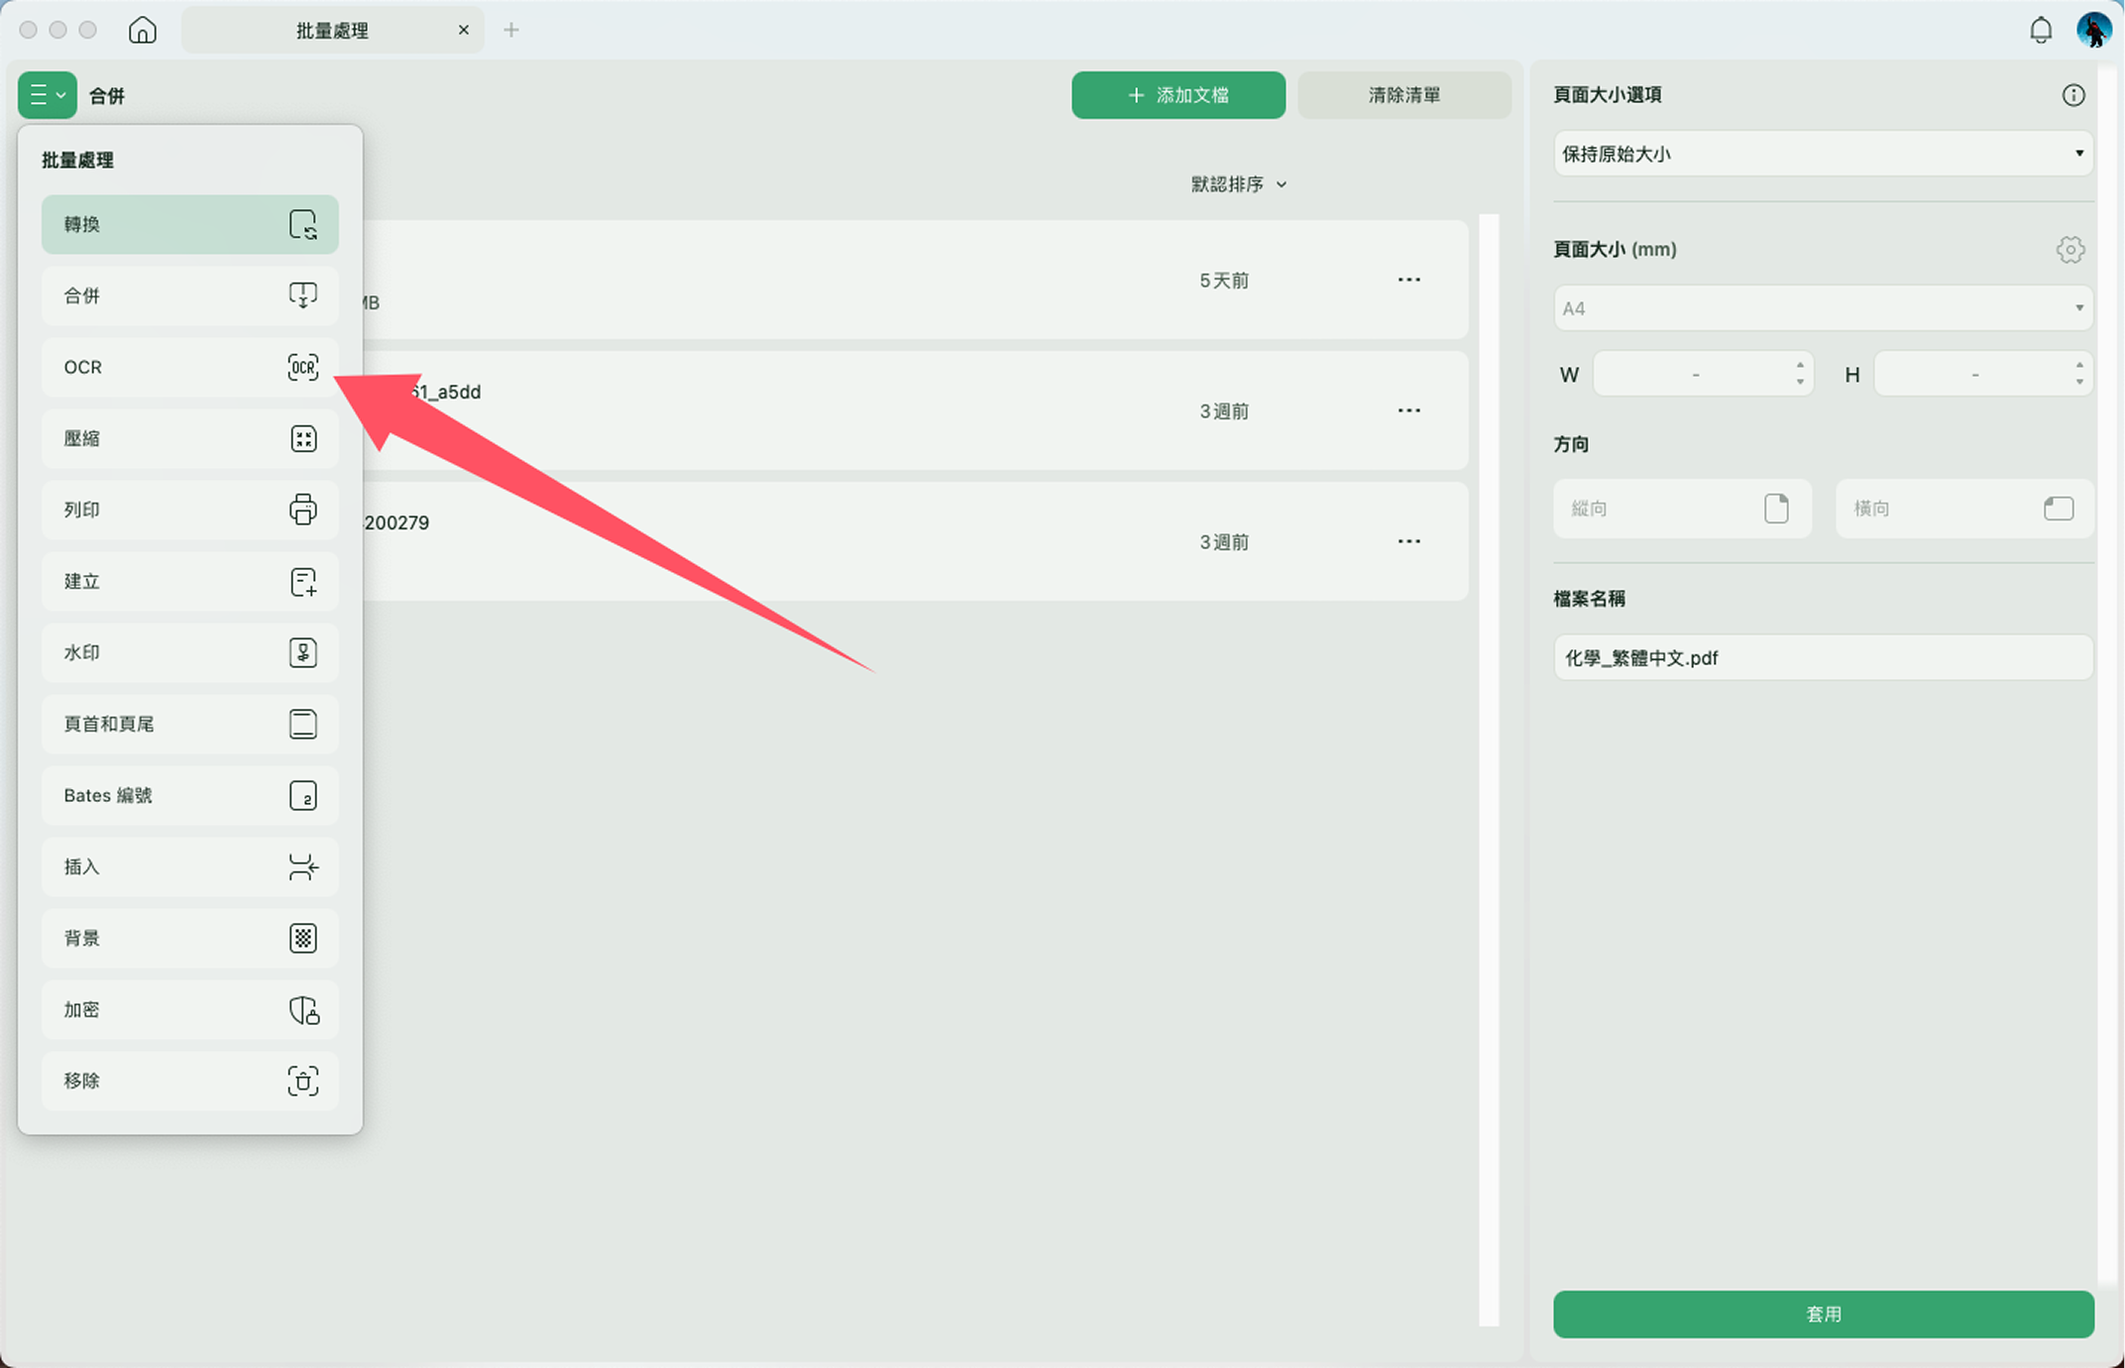Open the page size gear settings

pyautogui.click(x=2070, y=250)
